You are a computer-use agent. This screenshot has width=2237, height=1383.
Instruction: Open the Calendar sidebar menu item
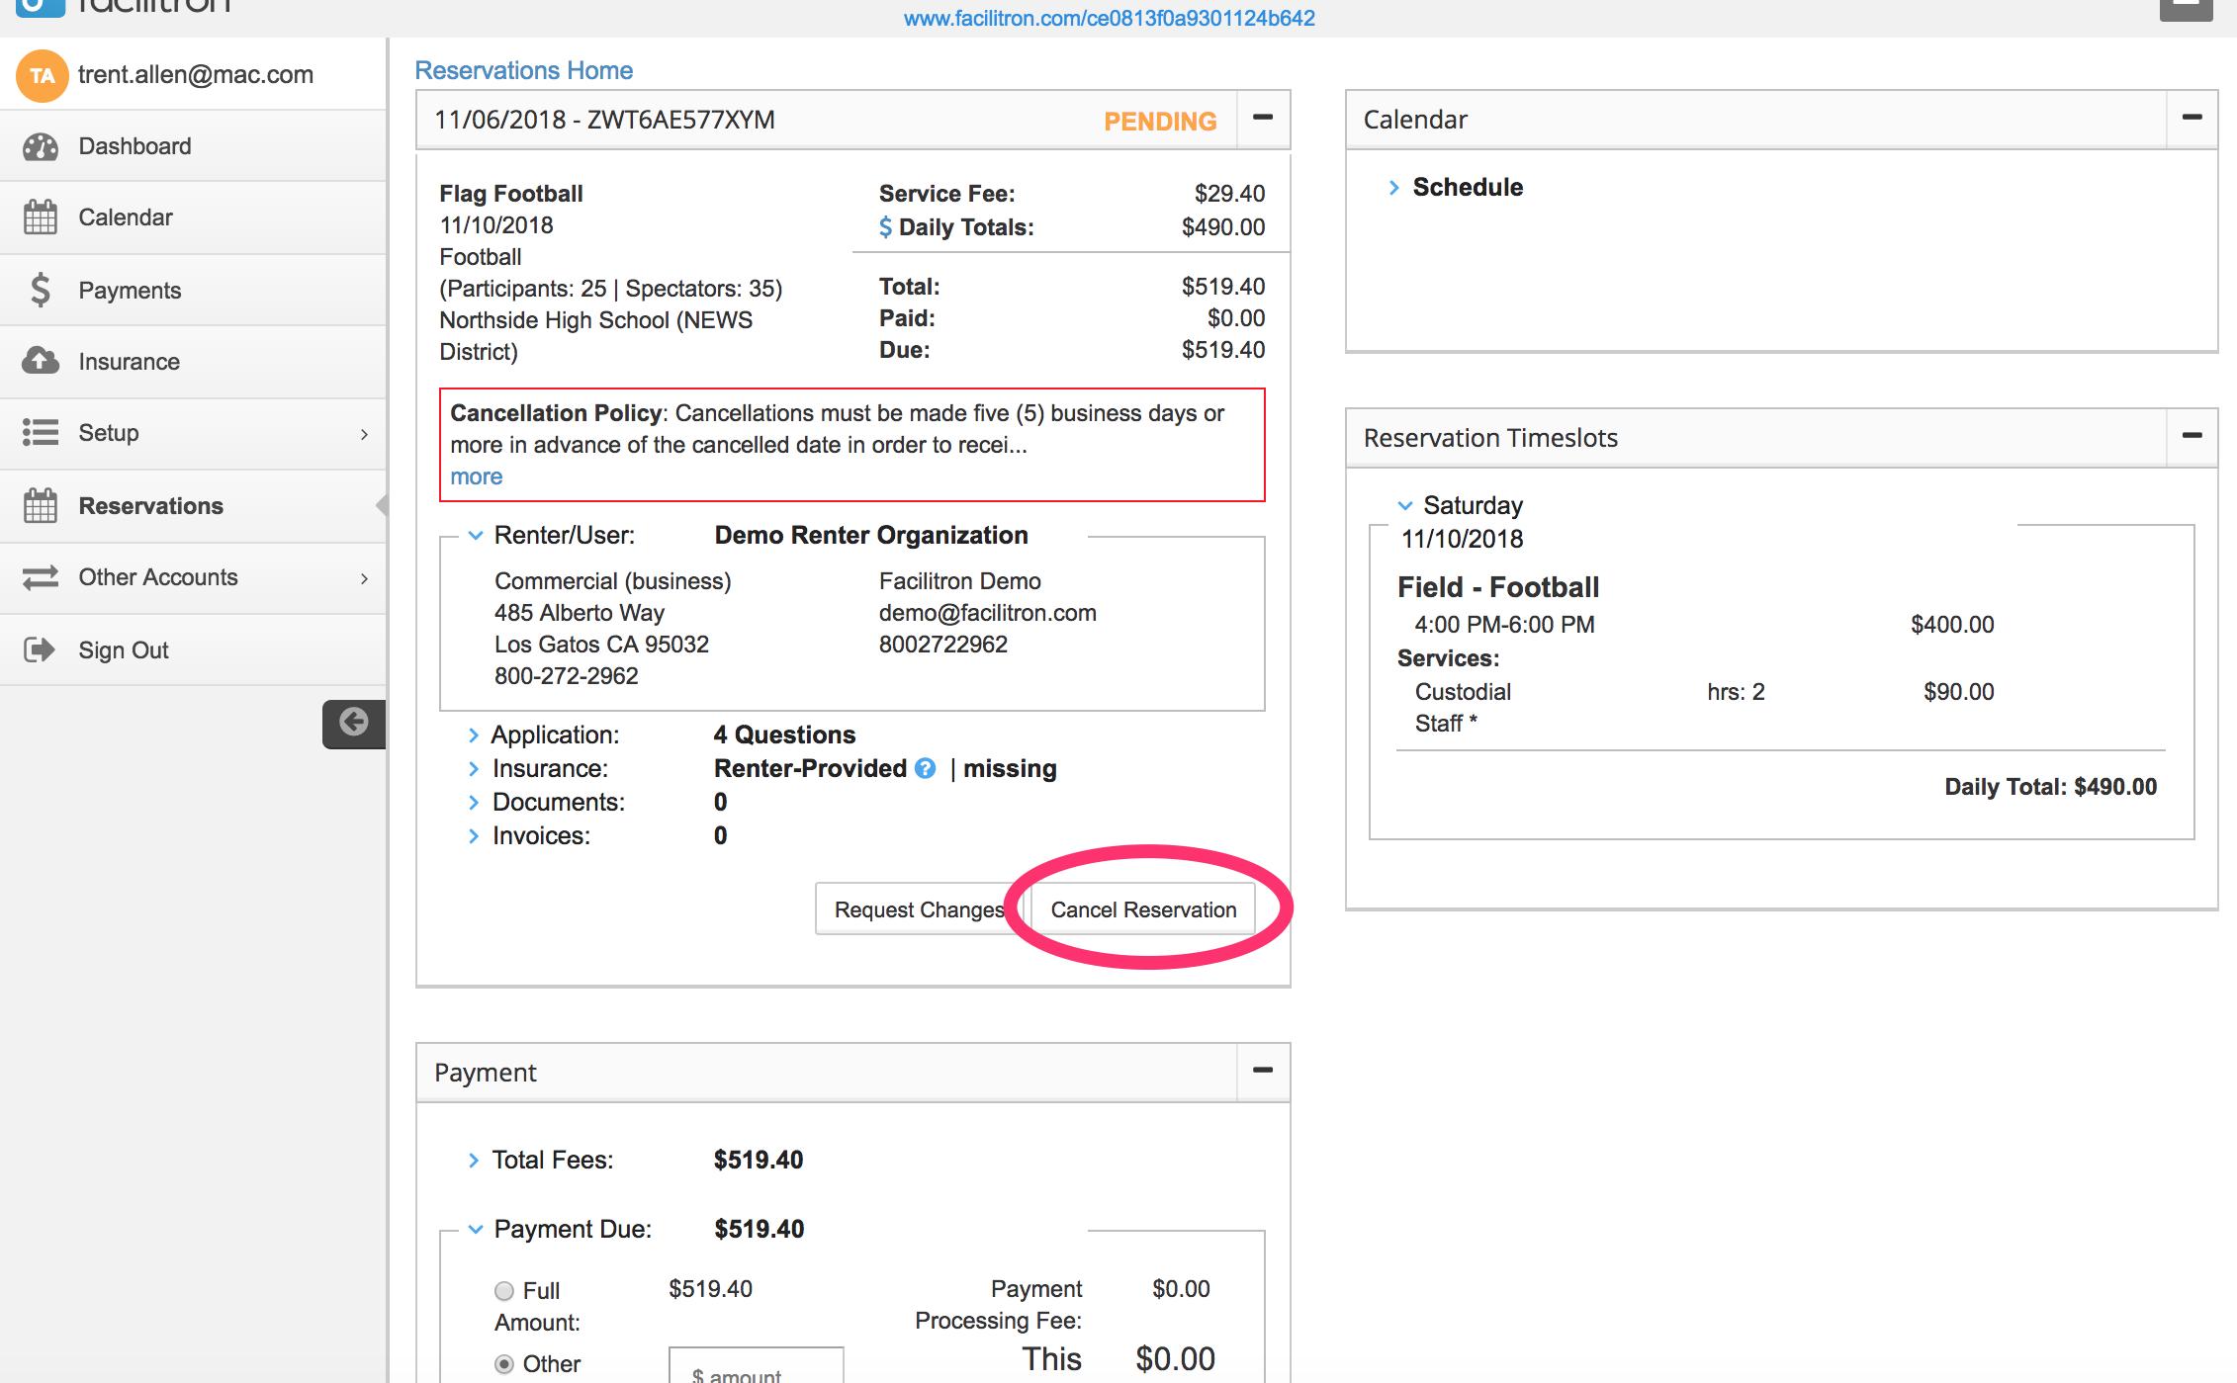coord(125,217)
